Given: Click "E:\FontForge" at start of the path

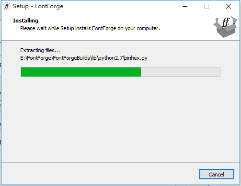Looking at the screenshot, I should (x=35, y=58).
